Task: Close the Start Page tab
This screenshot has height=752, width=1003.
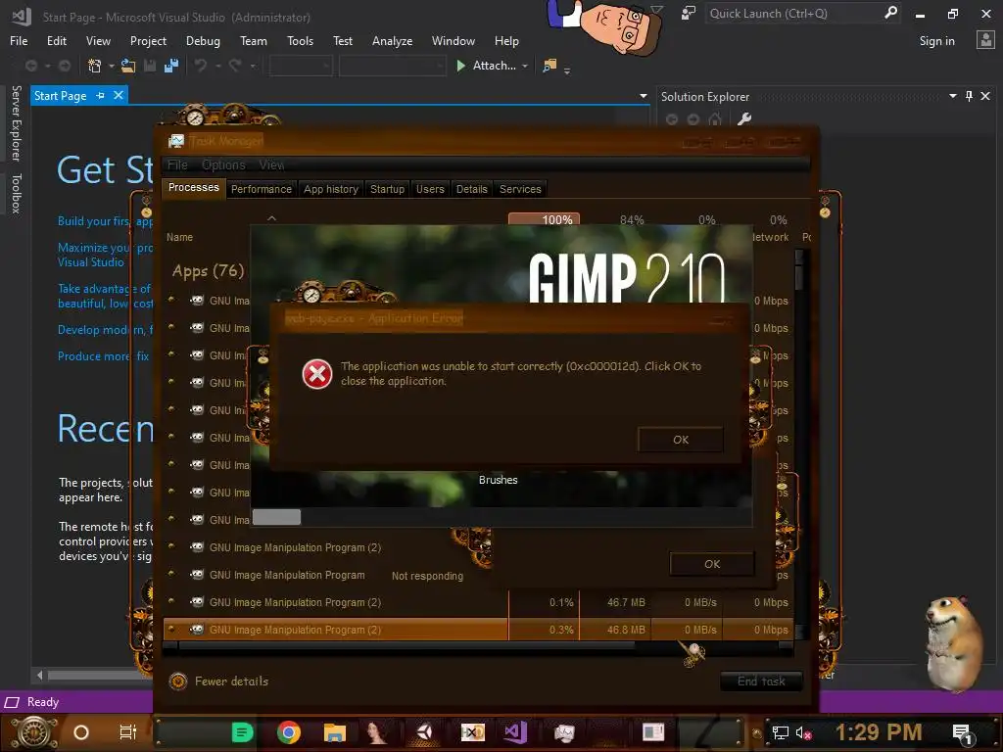Action: tap(119, 95)
